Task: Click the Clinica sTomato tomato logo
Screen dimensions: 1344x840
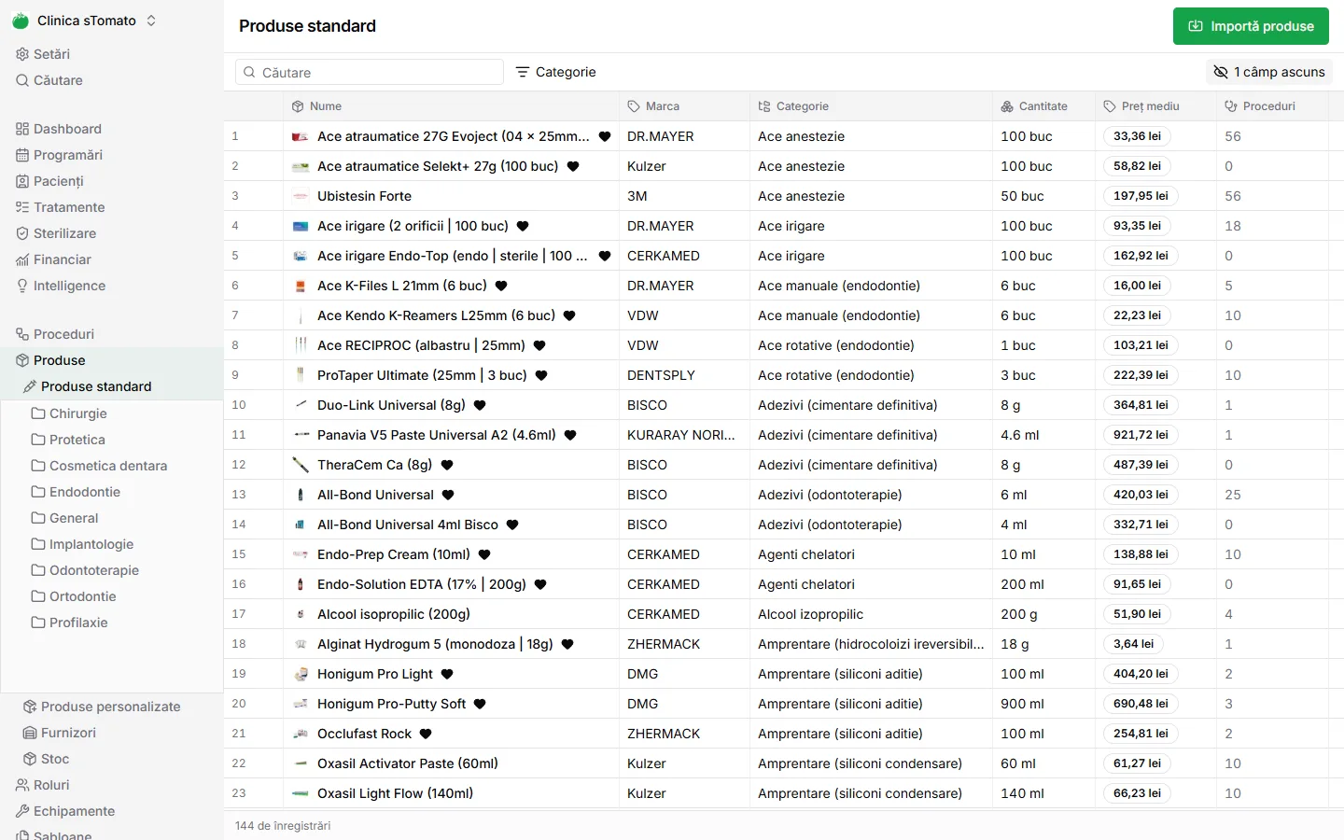Action: [21, 21]
